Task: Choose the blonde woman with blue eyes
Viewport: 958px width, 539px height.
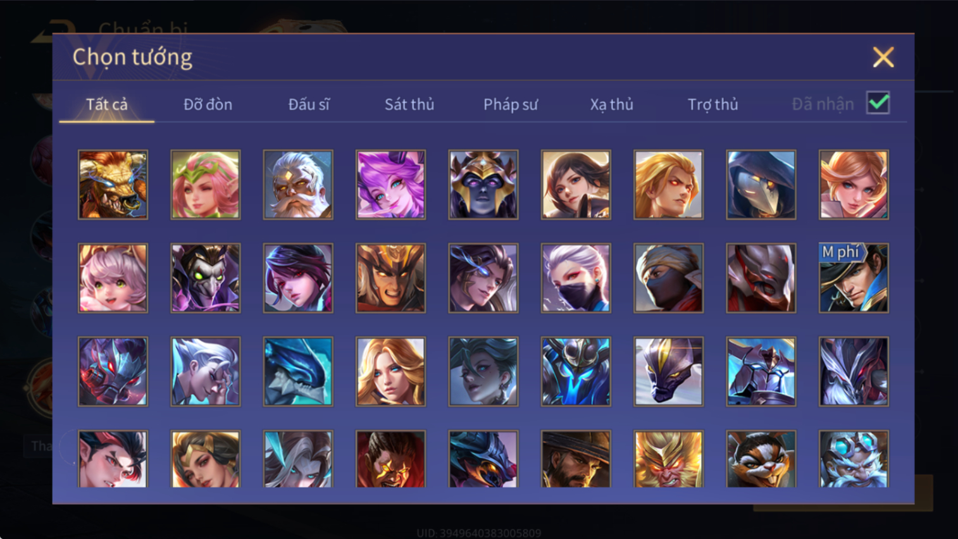Action: [390, 371]
